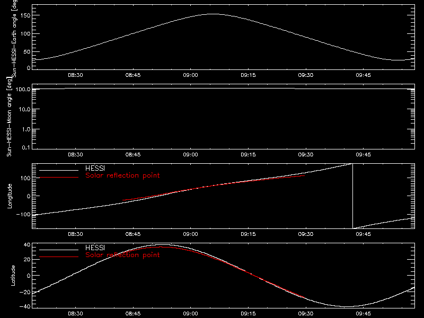Click the 100 tick label on Longitude axis

(25, 178)
